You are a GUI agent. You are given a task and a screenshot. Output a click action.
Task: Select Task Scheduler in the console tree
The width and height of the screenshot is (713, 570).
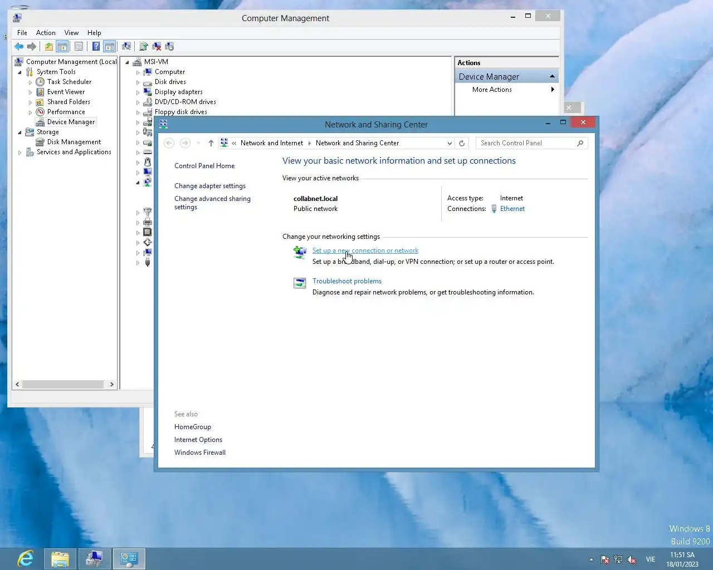pyautogui.click(x=69, y=82)
